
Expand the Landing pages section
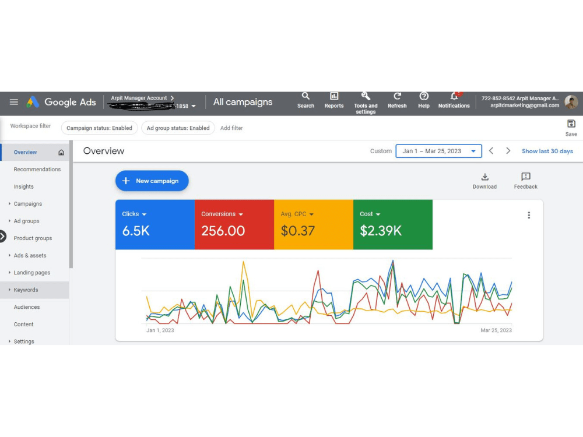(x=9, y=272)
